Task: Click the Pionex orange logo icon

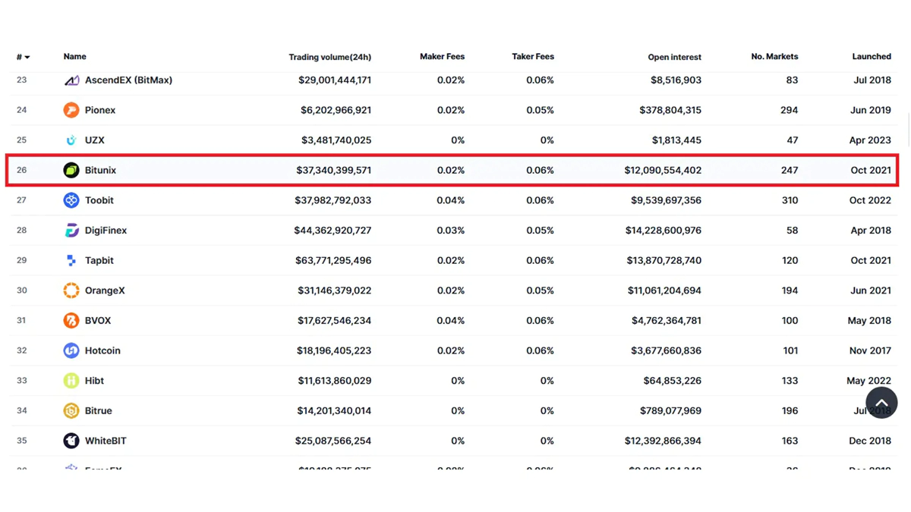Action: click(x=71, y=111)
